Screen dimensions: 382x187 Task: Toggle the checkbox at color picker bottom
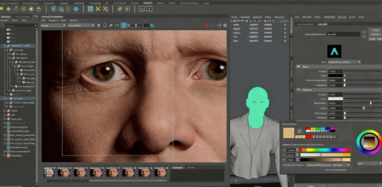click(349, 169)
